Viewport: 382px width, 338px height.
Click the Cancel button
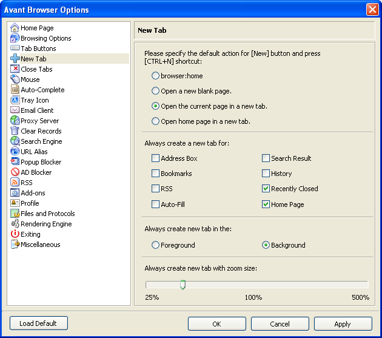click(280, 324)
